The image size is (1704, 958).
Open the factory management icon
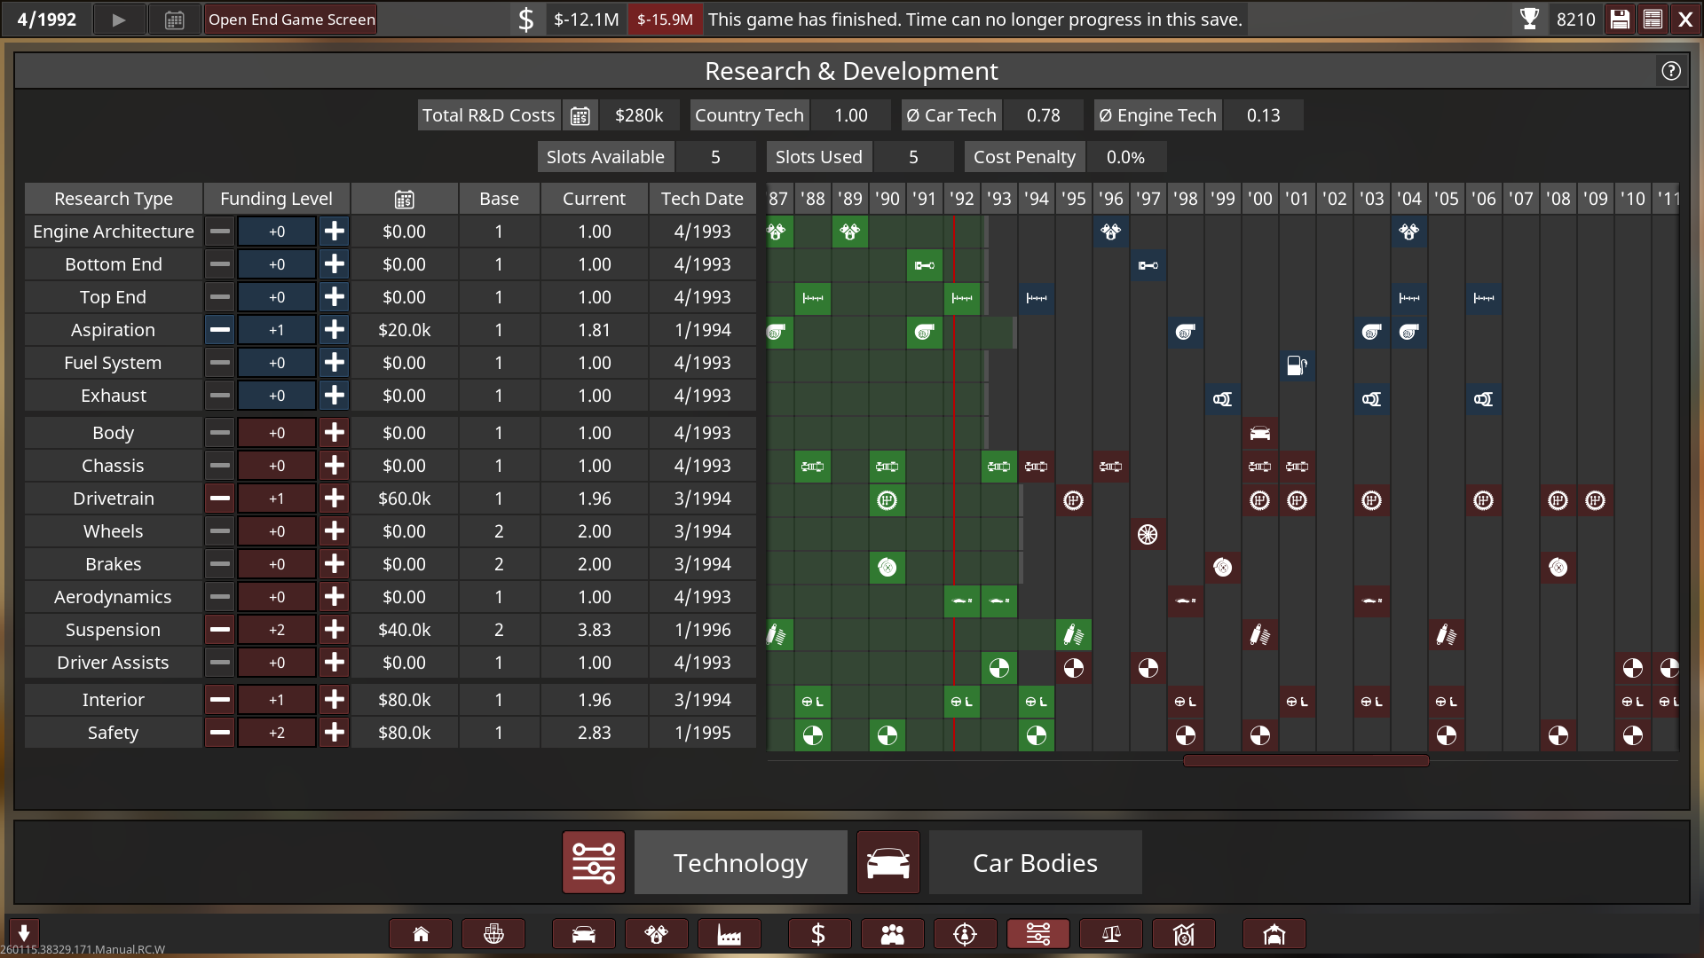729,934
